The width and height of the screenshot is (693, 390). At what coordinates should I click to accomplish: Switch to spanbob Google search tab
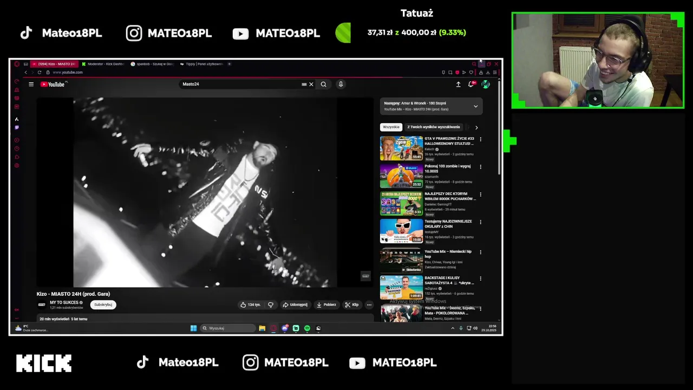point(152,64)
